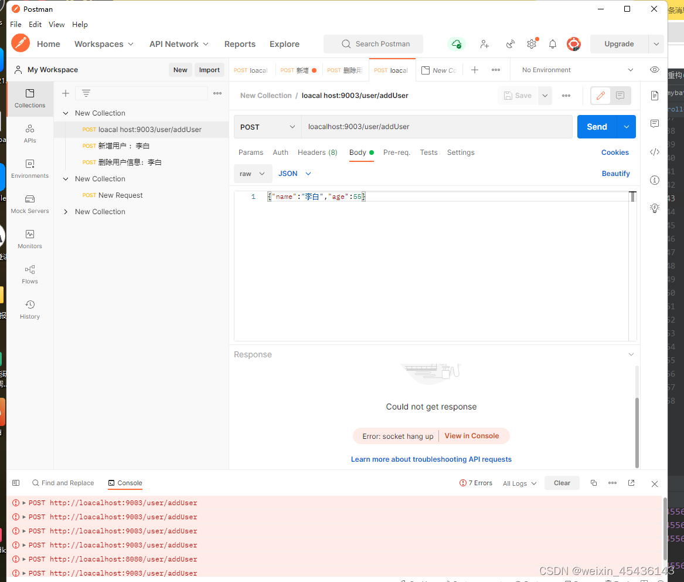Open the request History panel

[30, 310]
